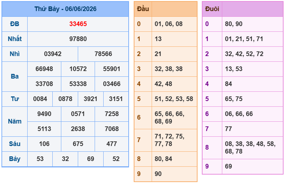Click the ĐB prize label
This screenshot has height=186, width=285.
pos(15,24)
